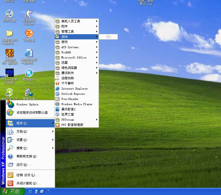Launch 千千静听 from Programs menu
This screenshot has height=195, width=221.
pyautogui.click(x=77, y=83)
